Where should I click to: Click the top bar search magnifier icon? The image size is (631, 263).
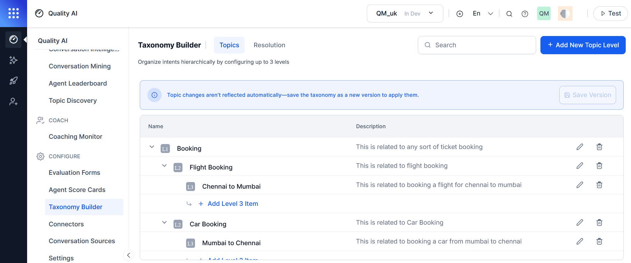point(509,14)
